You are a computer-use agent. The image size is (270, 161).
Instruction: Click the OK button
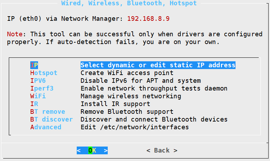tap(92, 150)
